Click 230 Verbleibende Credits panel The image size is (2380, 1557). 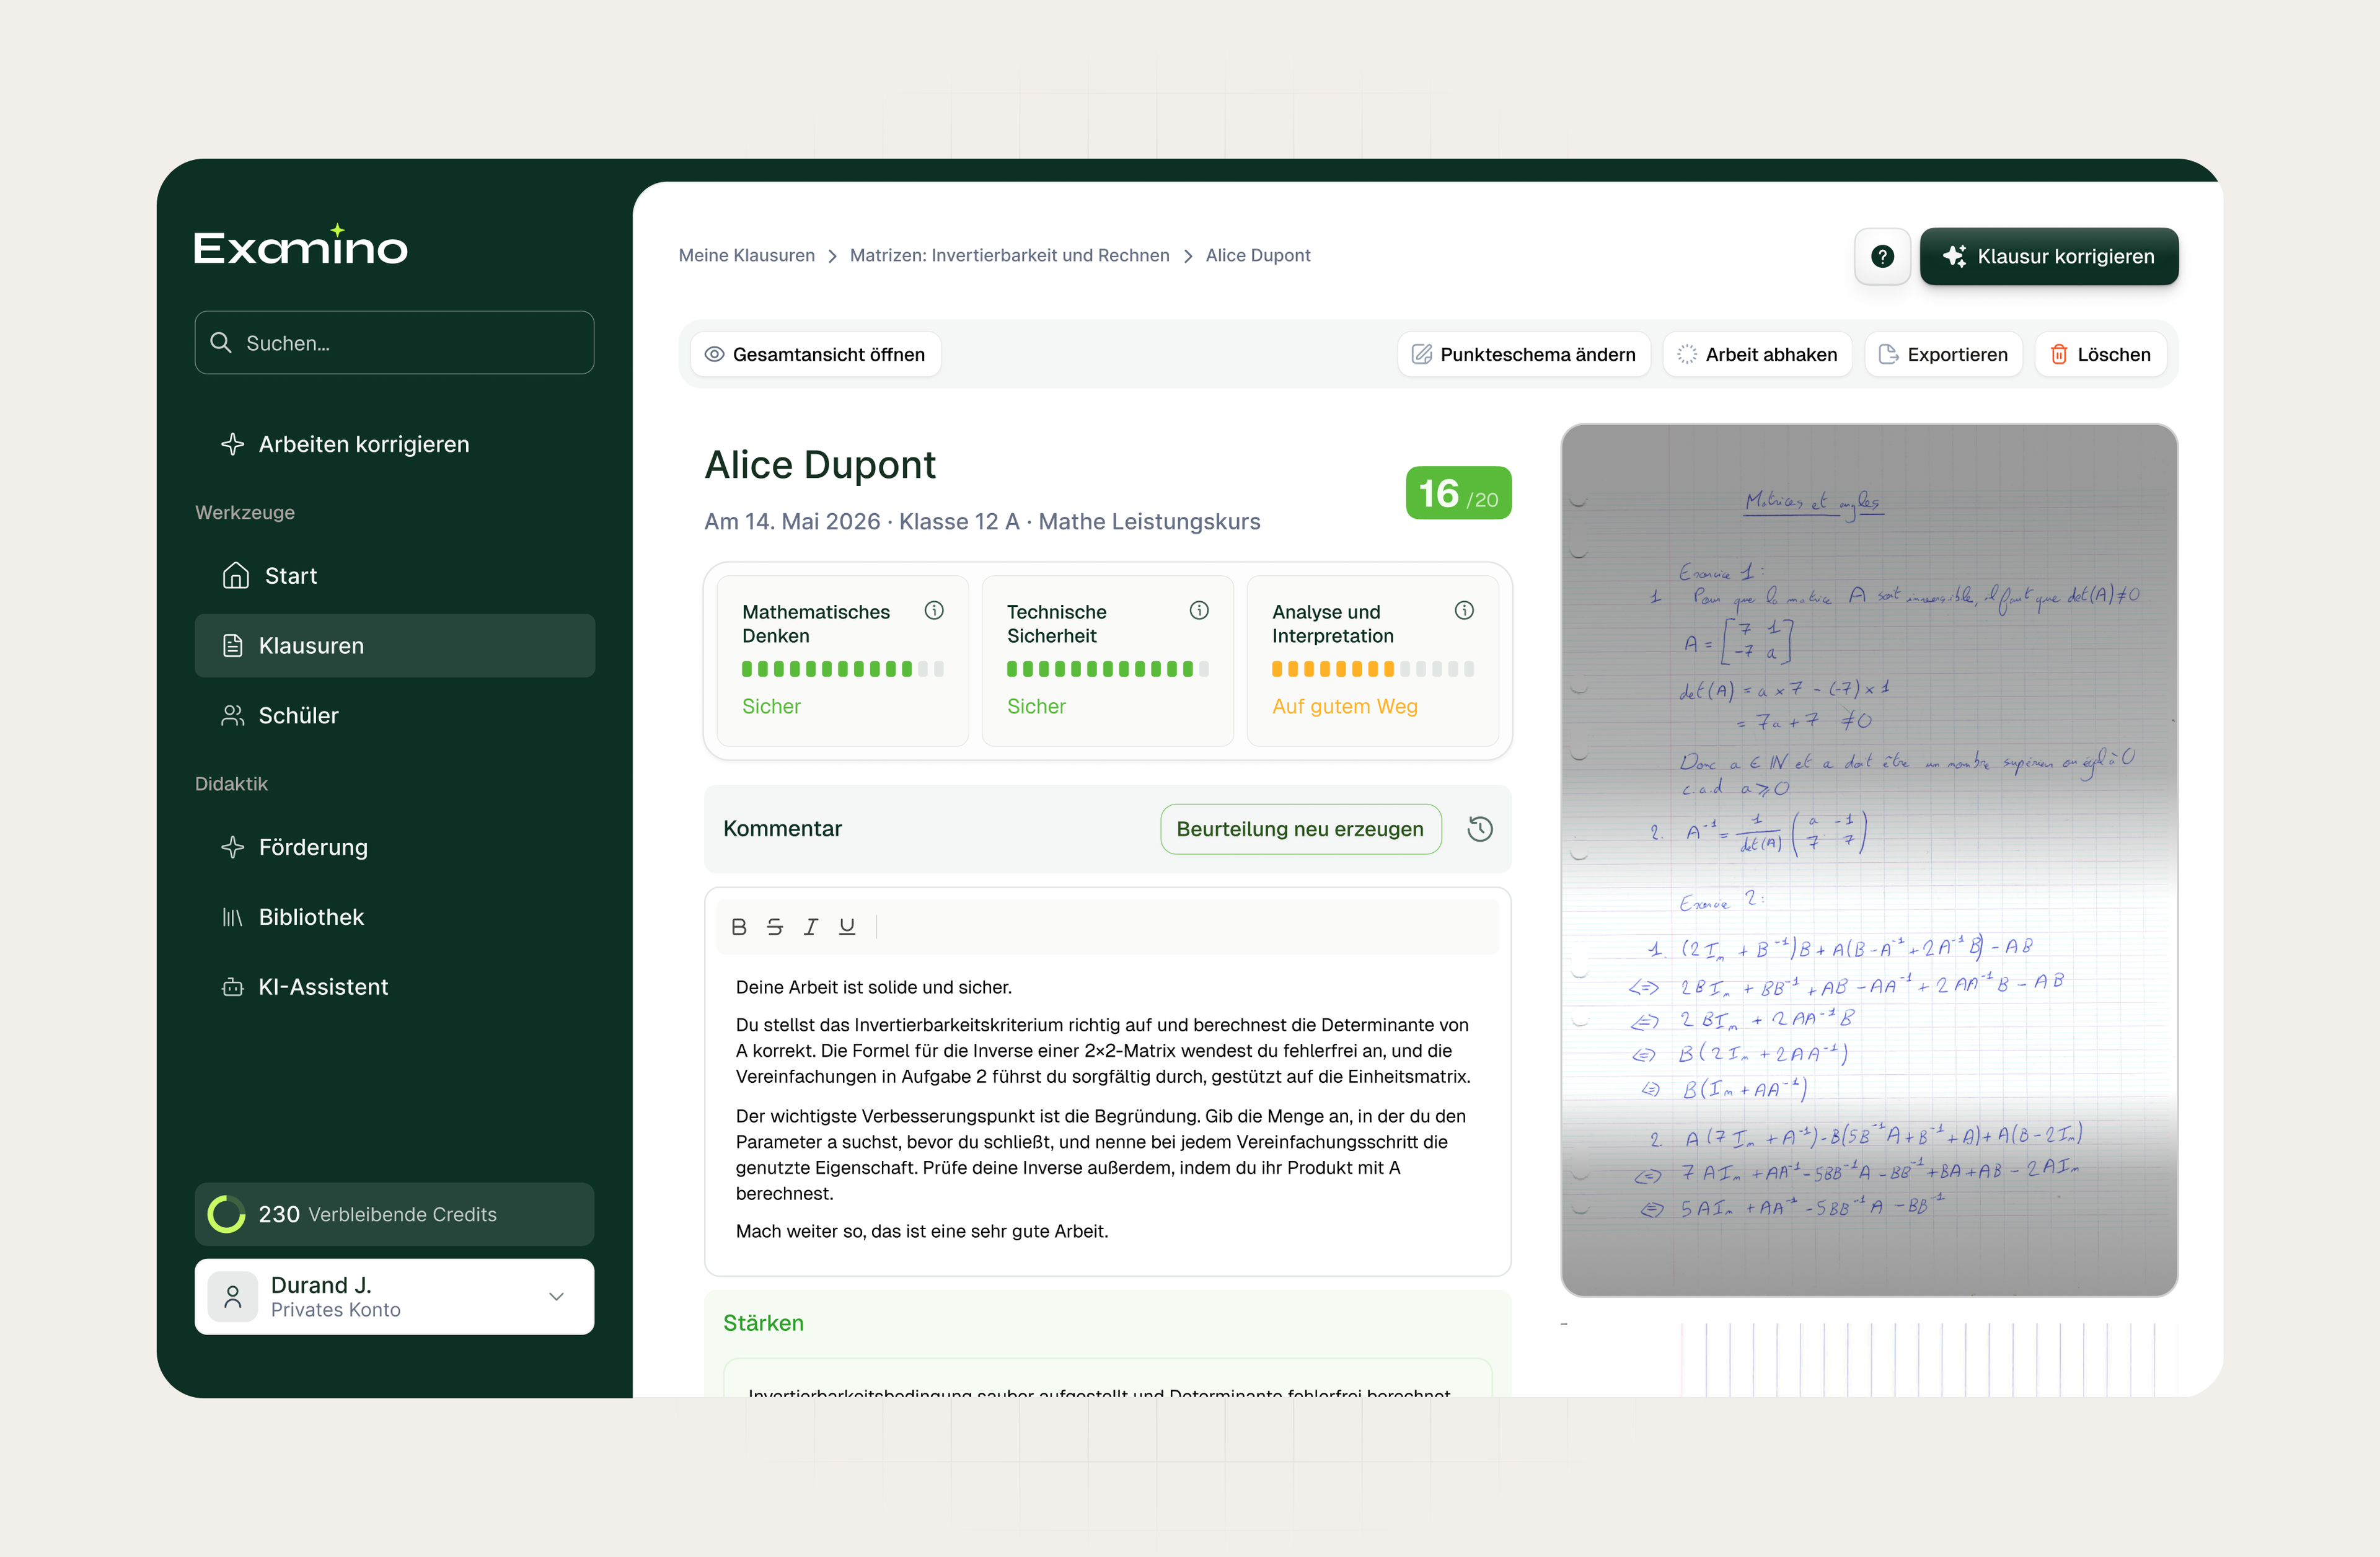tap(394, 1214)
